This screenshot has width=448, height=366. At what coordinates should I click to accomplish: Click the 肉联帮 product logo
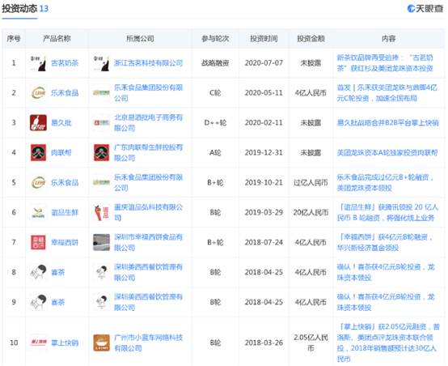(38, 152)
